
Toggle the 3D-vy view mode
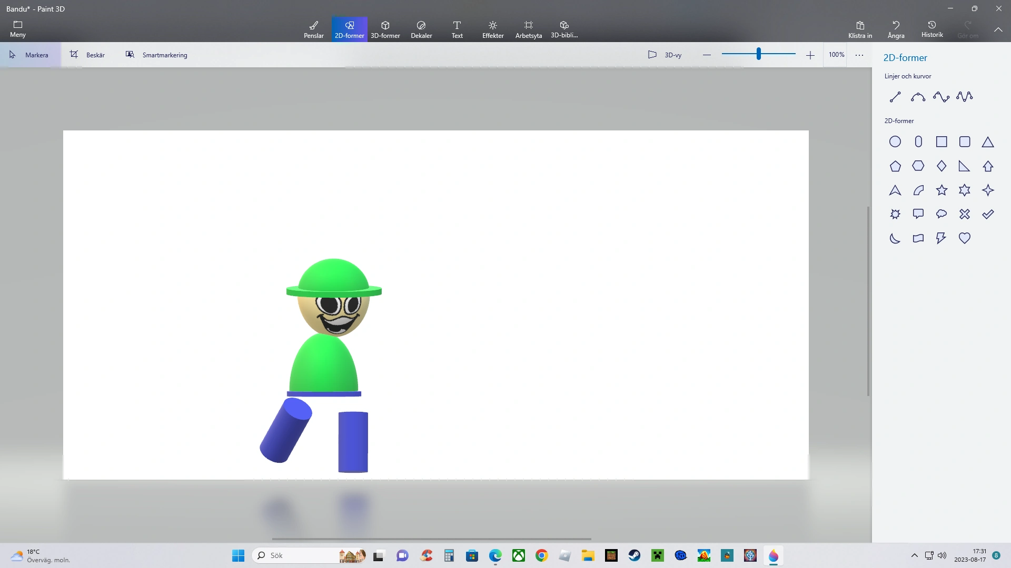[x=665, y=55]
